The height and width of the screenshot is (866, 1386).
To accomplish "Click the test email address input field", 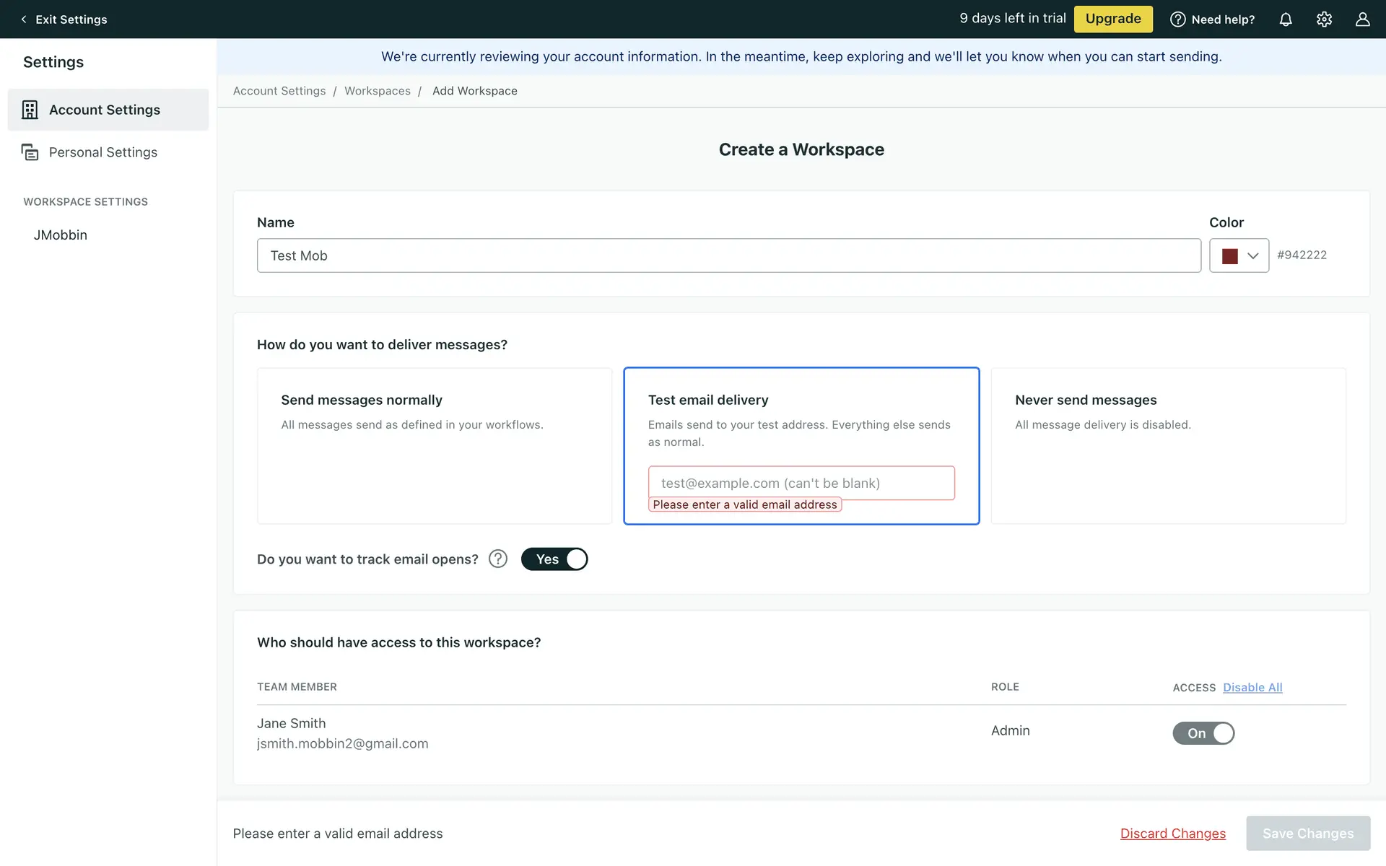I will 801,483.
